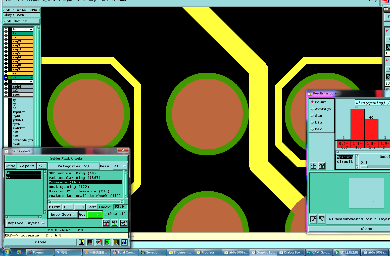The image size is (390, 256).
Task: Click the yellow notes icon in Results viewer
Action: point(116,242)
